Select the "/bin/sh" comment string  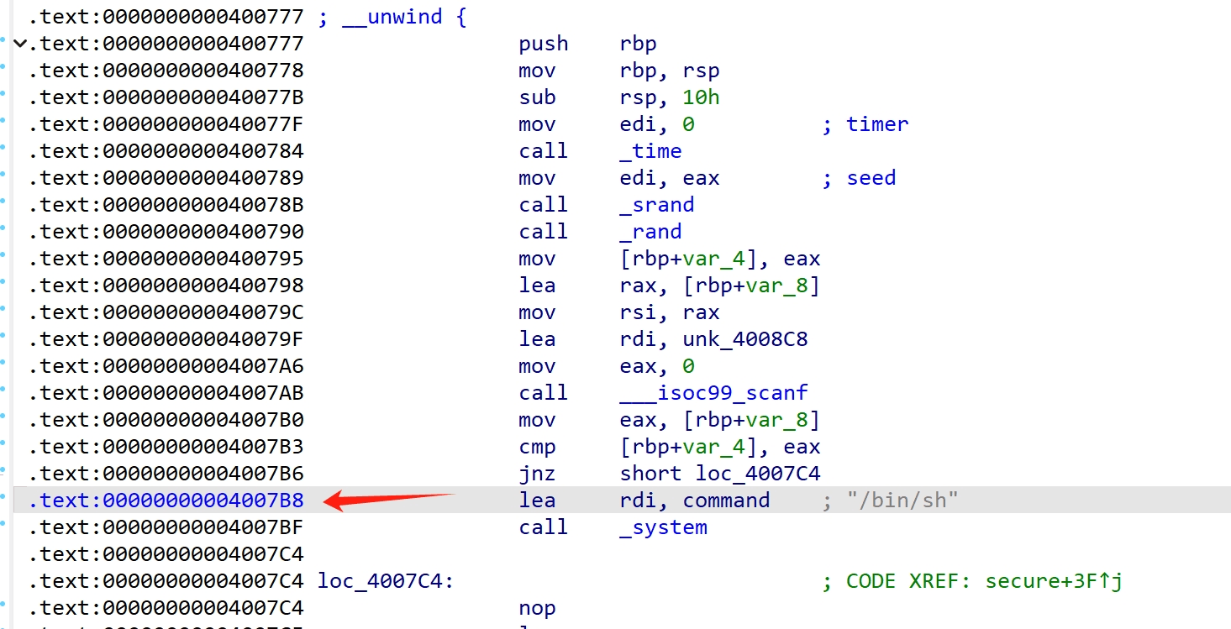point(902,501)
